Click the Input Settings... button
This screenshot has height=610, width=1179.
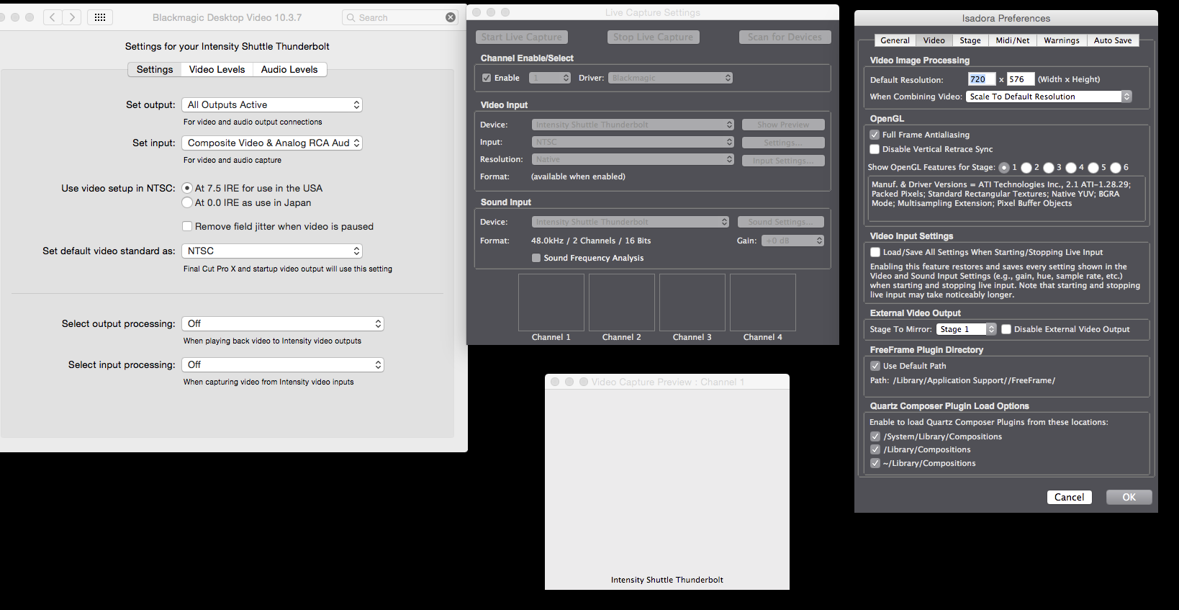(783, 161)
